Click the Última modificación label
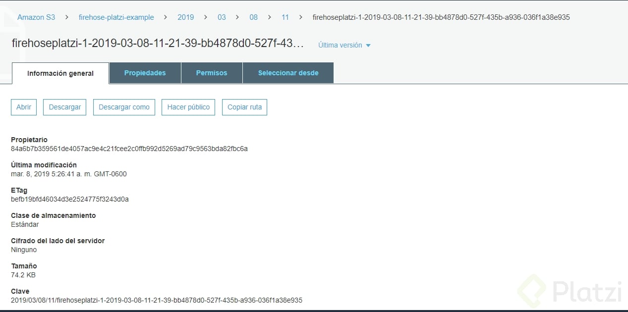The width and height of the screenshot is (628, 312). [x=44, y=165]
